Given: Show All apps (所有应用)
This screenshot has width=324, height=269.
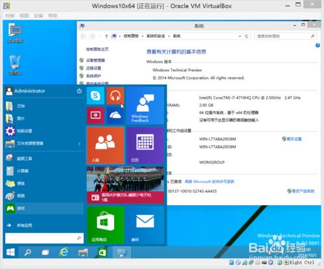Looking at the screenshot, I should click(x=44, y=226).
